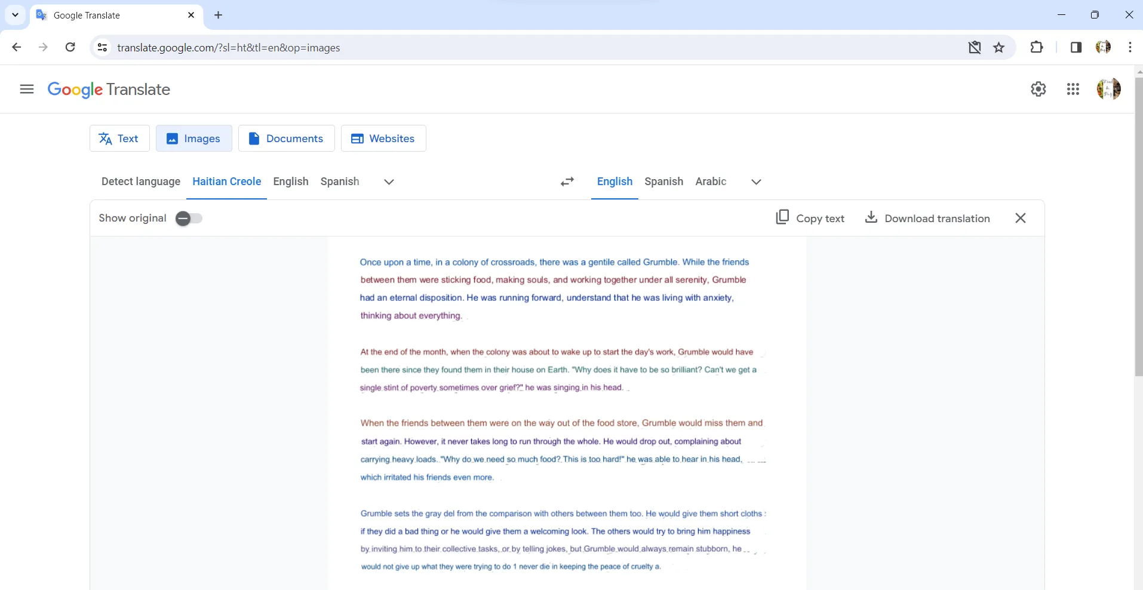Download the translated image
The image size is (1143, 590).
(927, 218)
